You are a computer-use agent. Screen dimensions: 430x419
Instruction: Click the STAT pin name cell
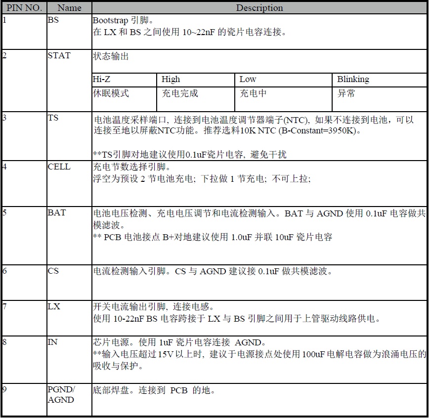click(59, 56)
